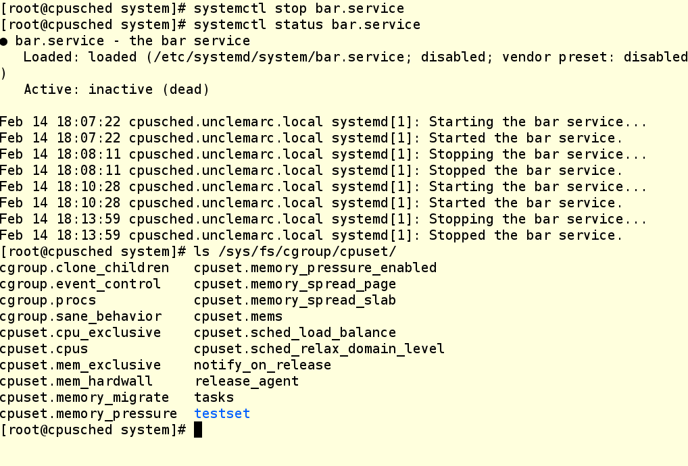Click the 'cgroup.event_control' entry

click(x=80, y=284)
